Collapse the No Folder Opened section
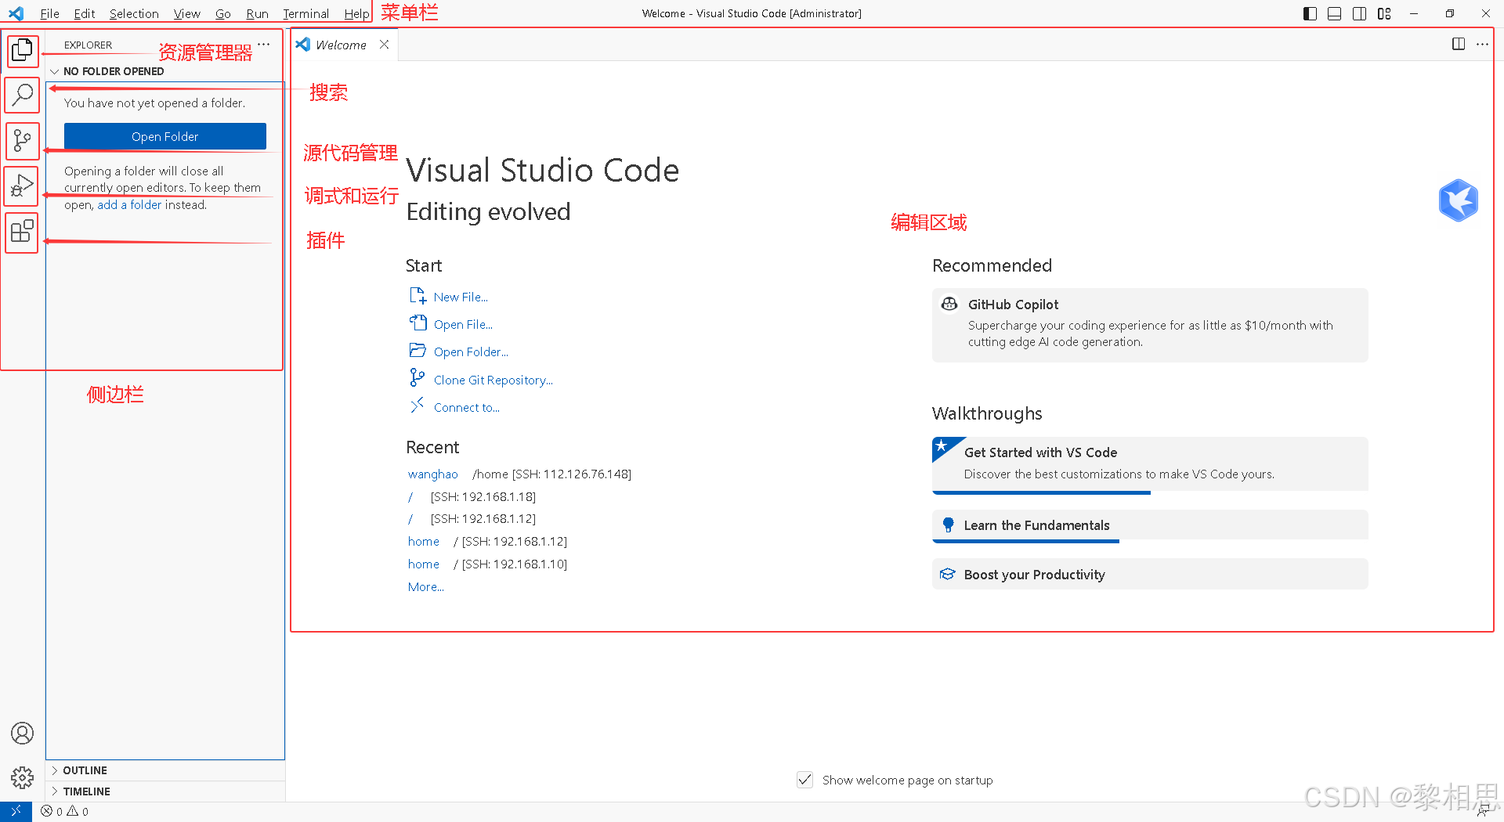The image size is (1504, 822). [164, 71]
